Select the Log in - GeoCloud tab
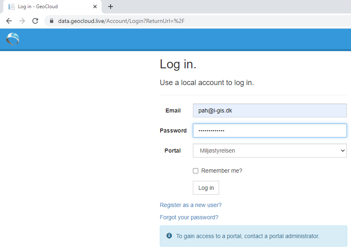 (49, 7)
